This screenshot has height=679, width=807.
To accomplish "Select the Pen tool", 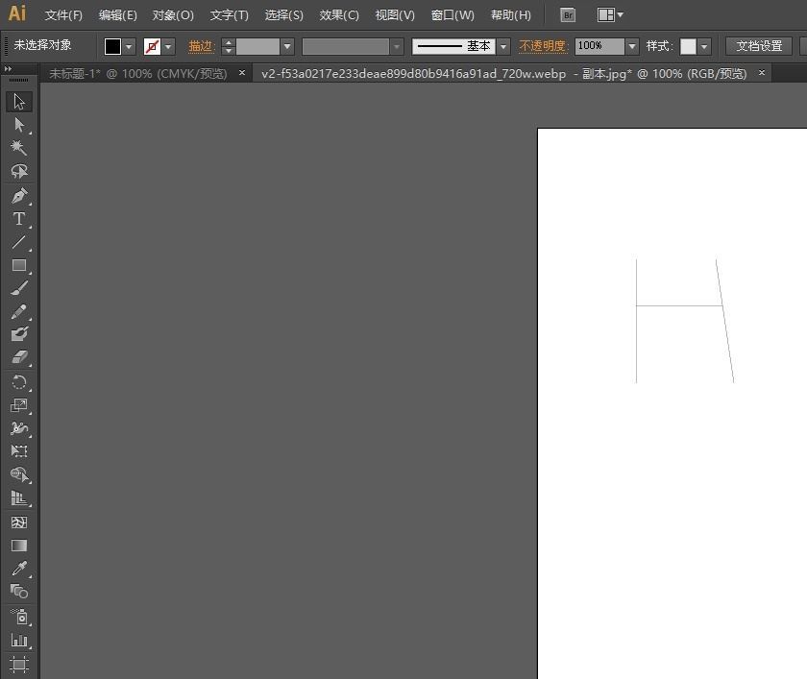I will [18, 196].
